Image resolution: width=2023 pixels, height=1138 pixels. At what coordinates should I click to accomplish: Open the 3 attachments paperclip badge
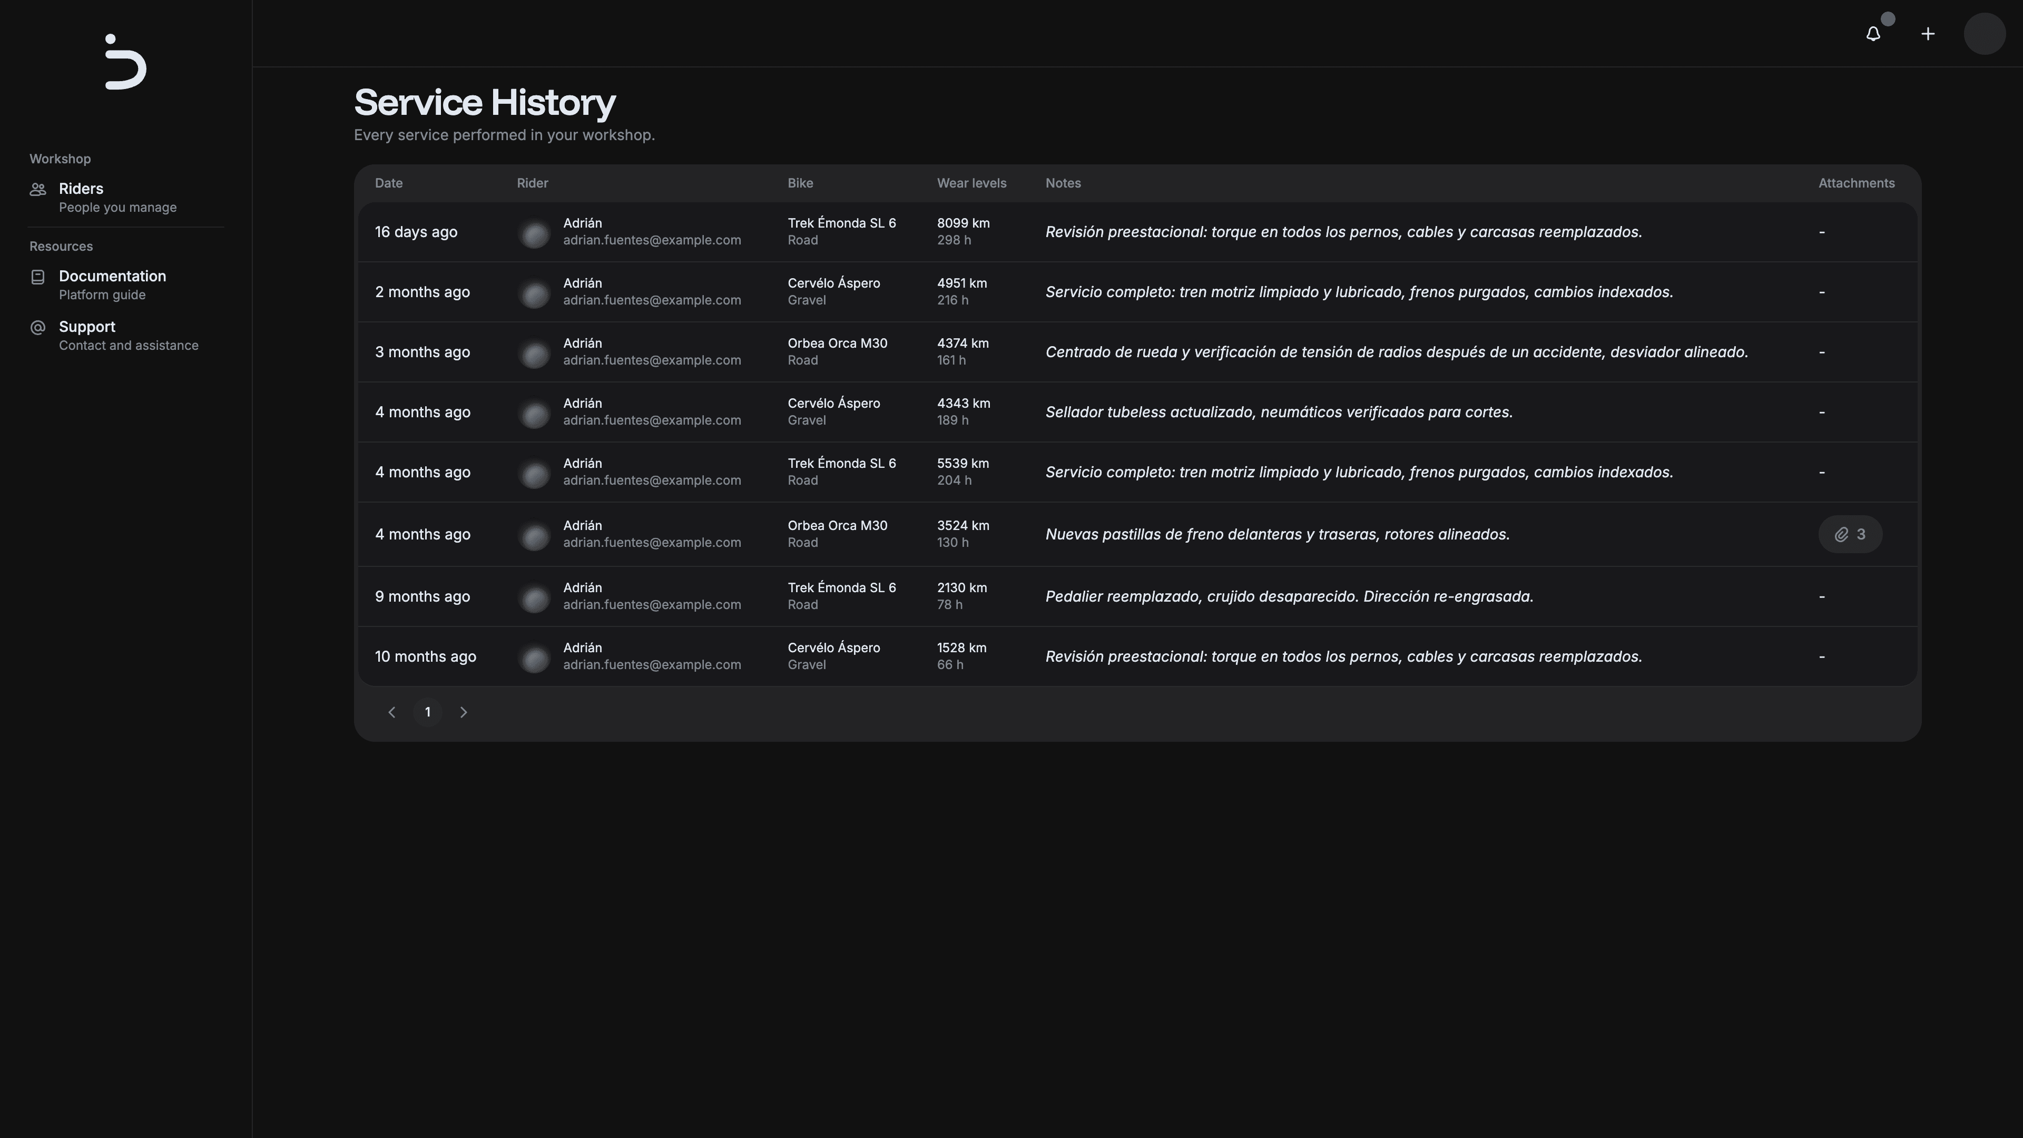tap(1850, 535)
